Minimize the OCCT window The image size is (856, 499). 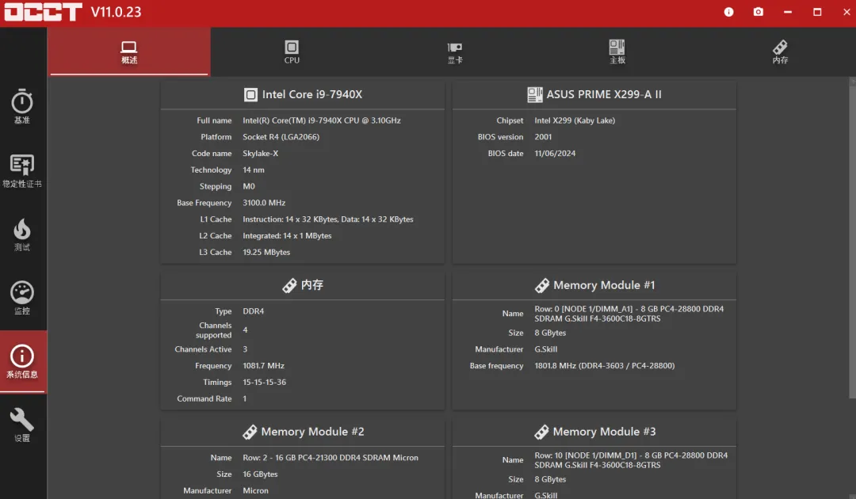click(788, 12)
